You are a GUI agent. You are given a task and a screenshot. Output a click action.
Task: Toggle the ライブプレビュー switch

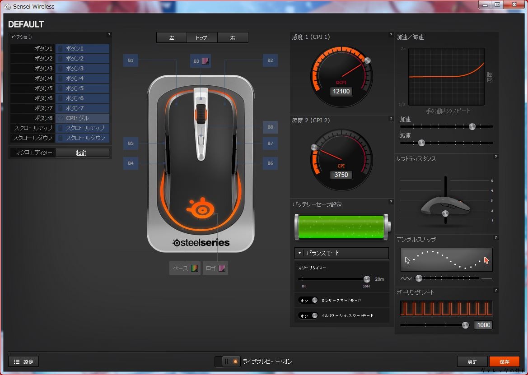click(228, 361)
